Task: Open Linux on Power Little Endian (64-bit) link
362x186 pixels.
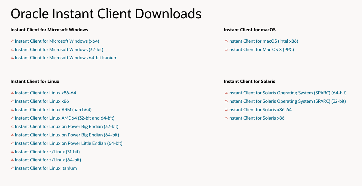Action: (69, 143)
